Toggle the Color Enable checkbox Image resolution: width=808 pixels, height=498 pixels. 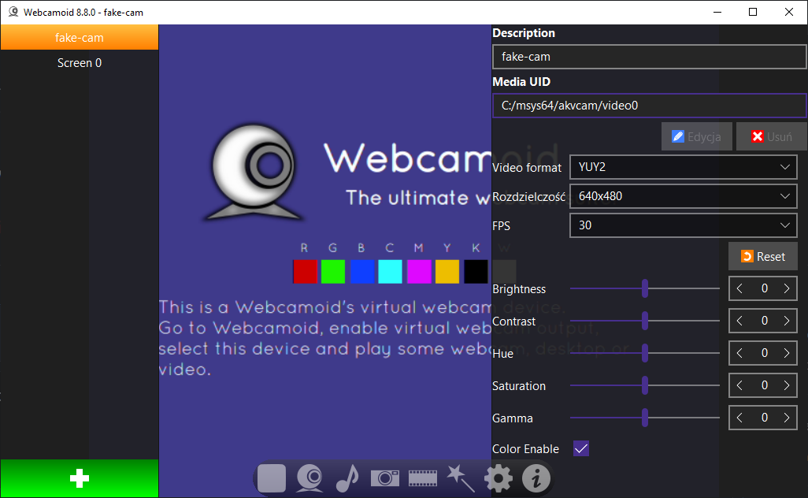[580, 448]
